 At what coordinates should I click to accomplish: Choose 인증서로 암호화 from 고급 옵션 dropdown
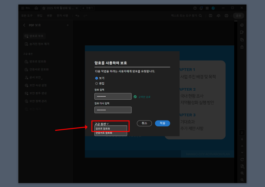(x=111, y=133)
